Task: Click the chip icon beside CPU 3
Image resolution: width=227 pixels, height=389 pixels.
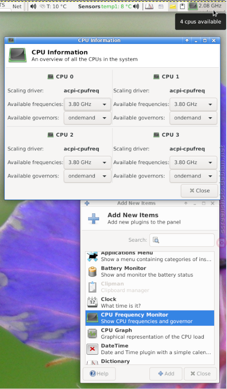Action: [156, 135]
